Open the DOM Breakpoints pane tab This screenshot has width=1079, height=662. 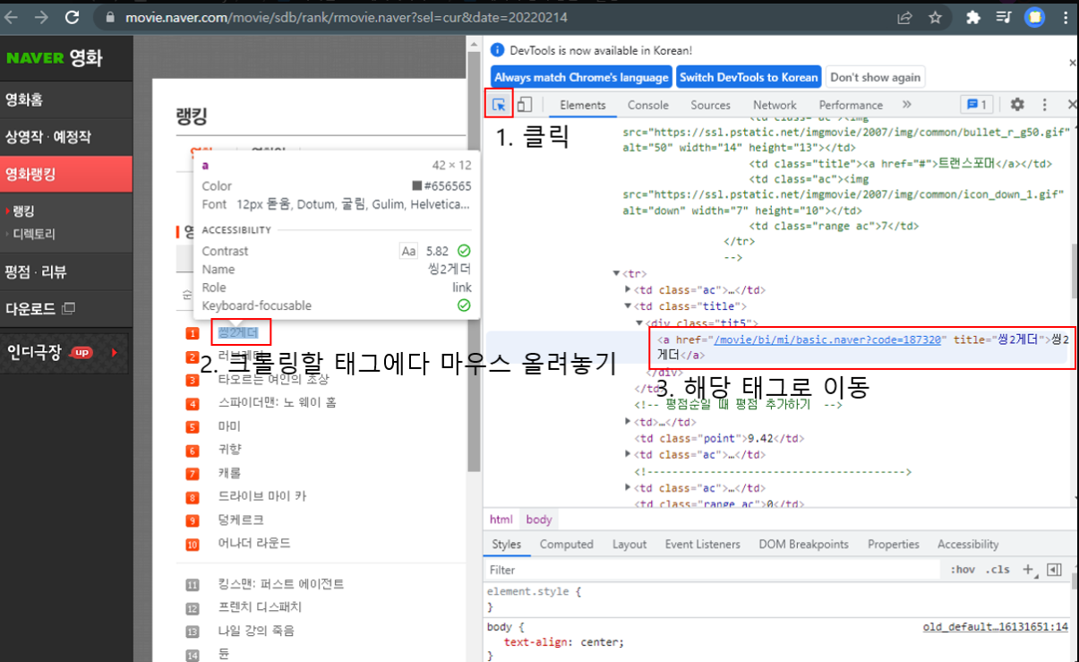(803, 544)
